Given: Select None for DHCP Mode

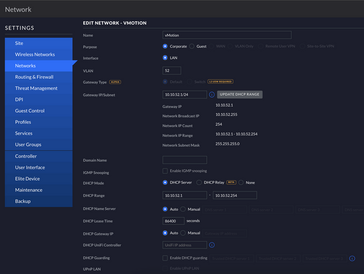Looking at the screenshot, I should (x=242, y=182).
